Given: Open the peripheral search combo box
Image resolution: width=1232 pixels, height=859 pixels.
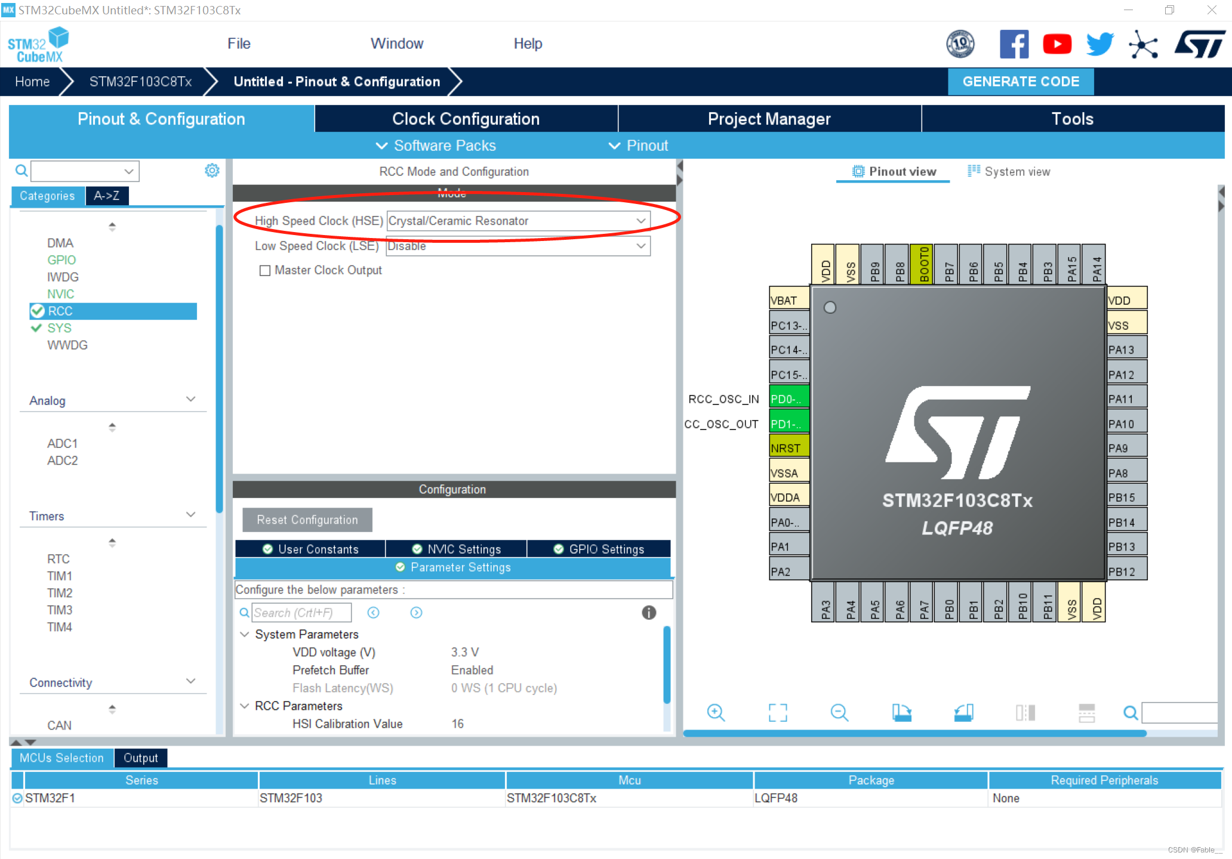Looking at the screenshot, I should [x=85, y=171].
